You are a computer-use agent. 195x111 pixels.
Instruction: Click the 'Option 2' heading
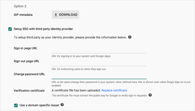[20, 6]
